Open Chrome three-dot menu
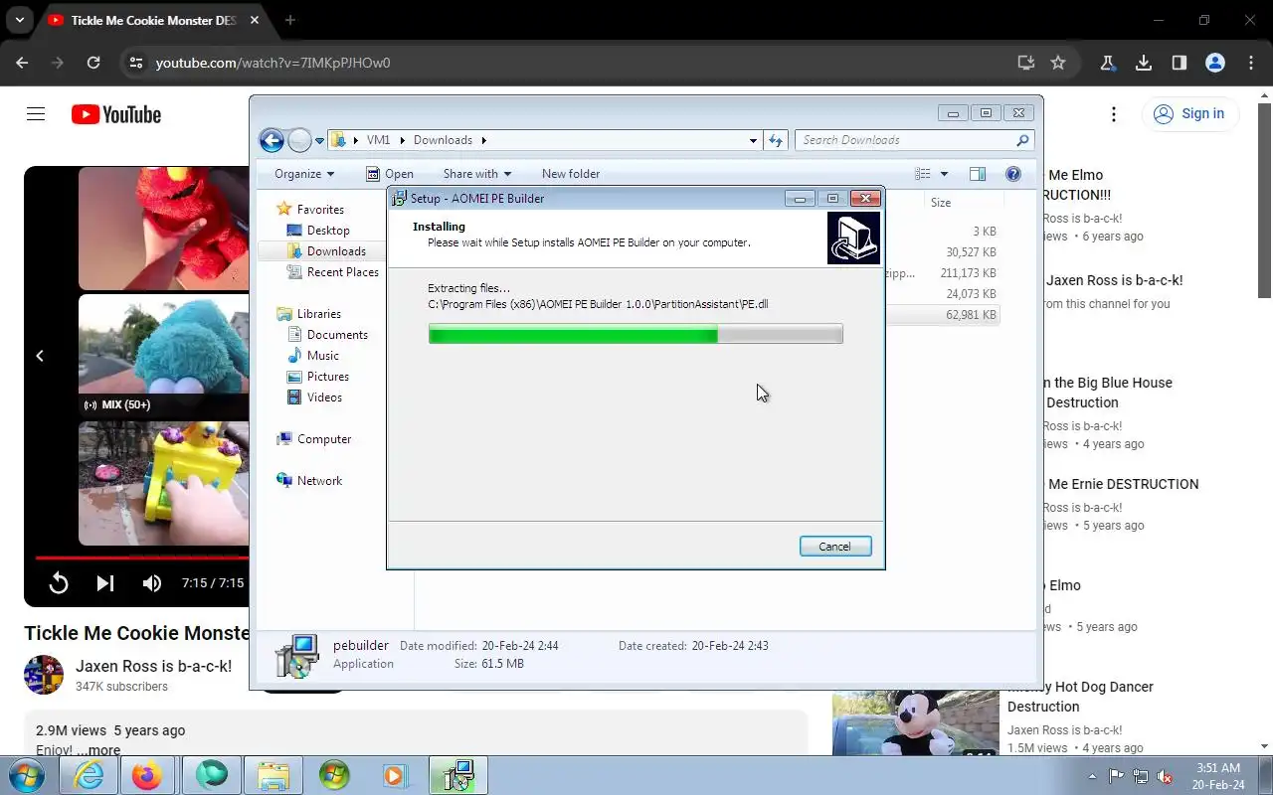This screenshot has height=795, width=1273. click(1251, 63)
